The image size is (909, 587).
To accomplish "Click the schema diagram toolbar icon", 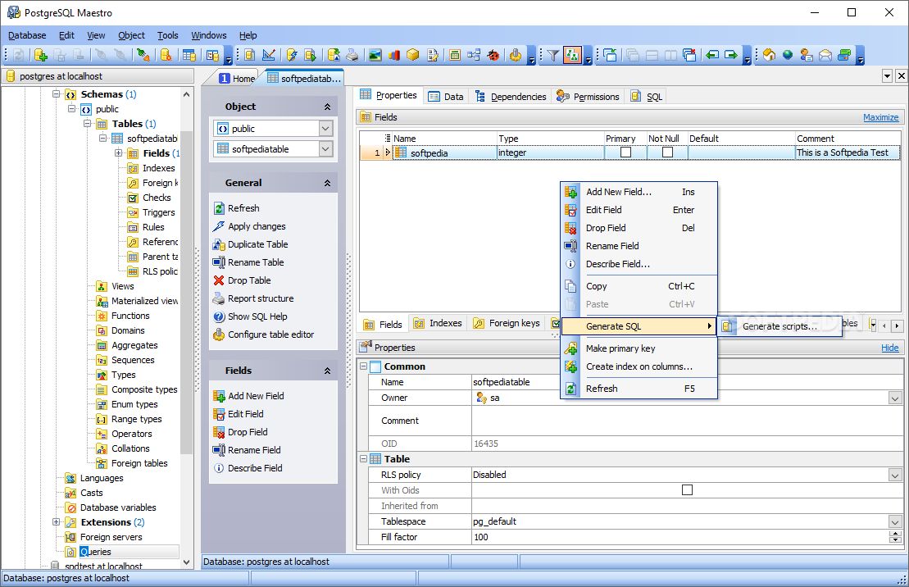I will point(474,55).
